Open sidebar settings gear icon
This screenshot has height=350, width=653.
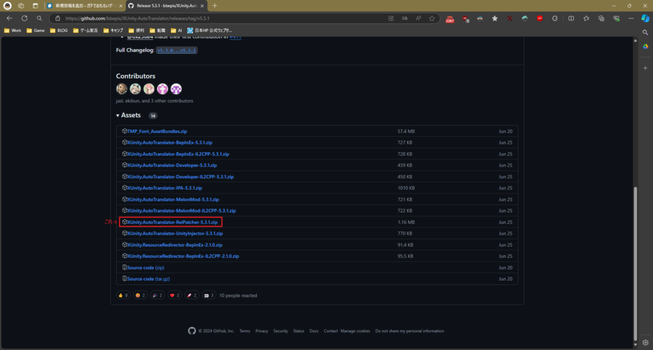point(645,342)
